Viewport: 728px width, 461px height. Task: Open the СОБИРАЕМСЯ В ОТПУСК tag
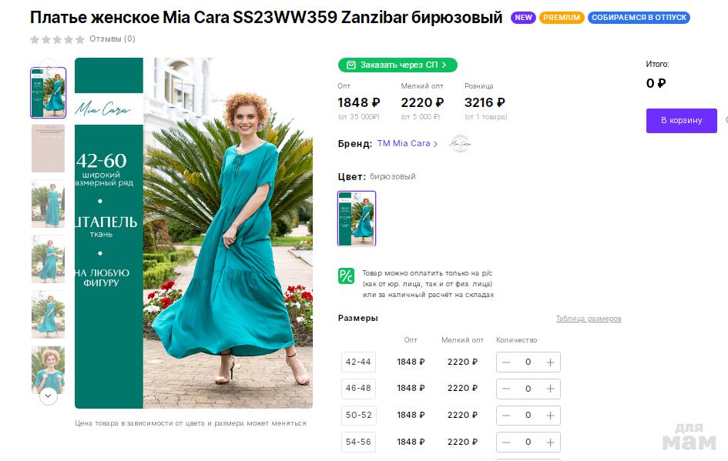coord(639,18)
